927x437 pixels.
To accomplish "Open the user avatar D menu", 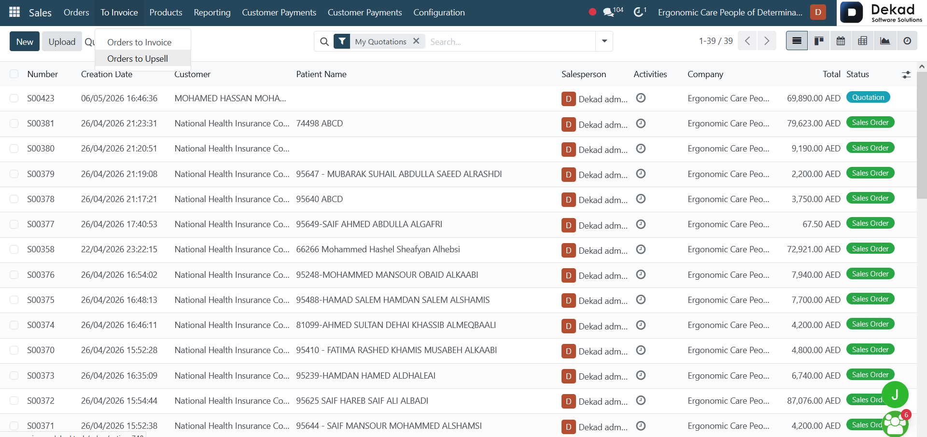I will [818, 12].
